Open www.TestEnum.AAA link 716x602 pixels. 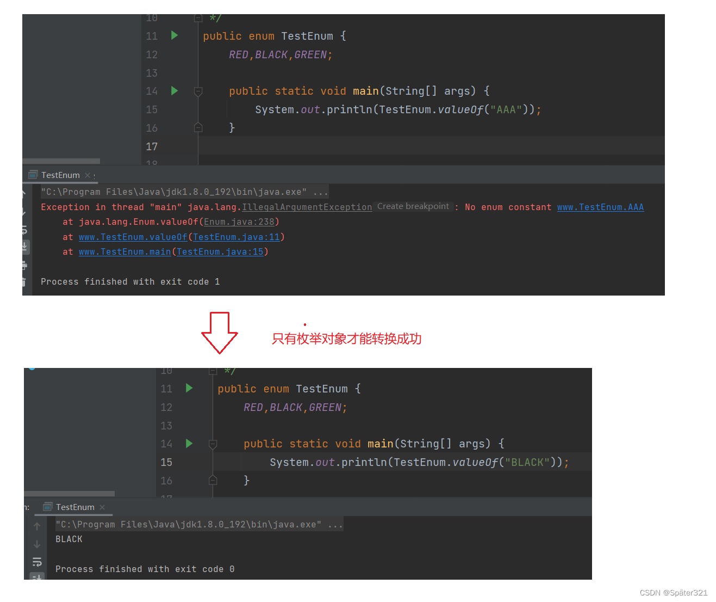600,207
